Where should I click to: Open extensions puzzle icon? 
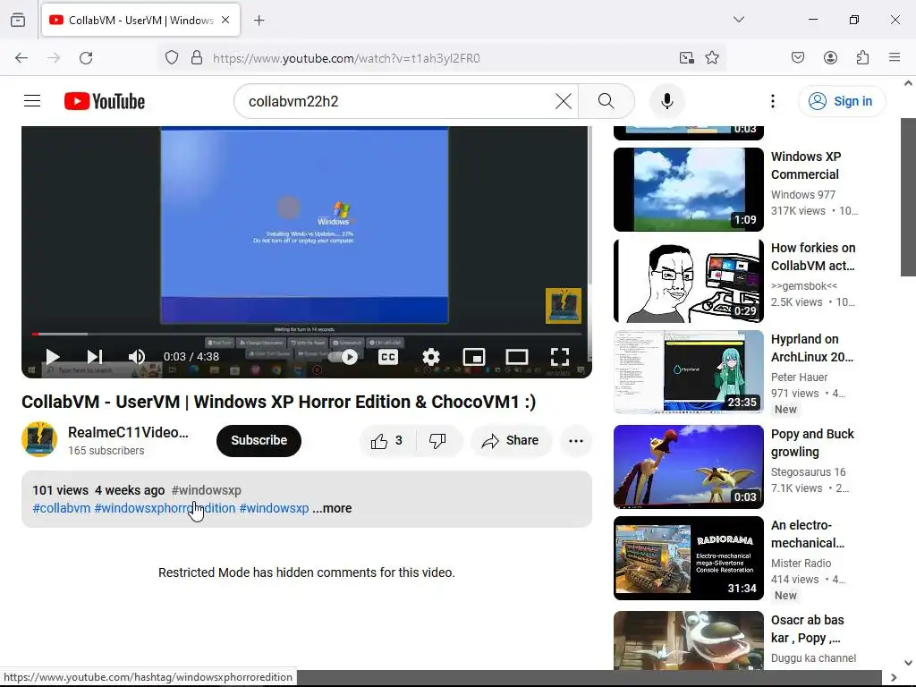pyautogui.click(x=862, y=58)
